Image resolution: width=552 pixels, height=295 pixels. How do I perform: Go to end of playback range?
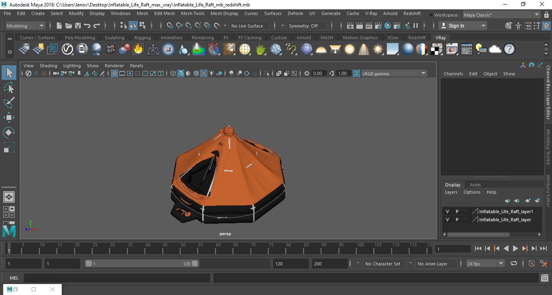click(543, 248)
